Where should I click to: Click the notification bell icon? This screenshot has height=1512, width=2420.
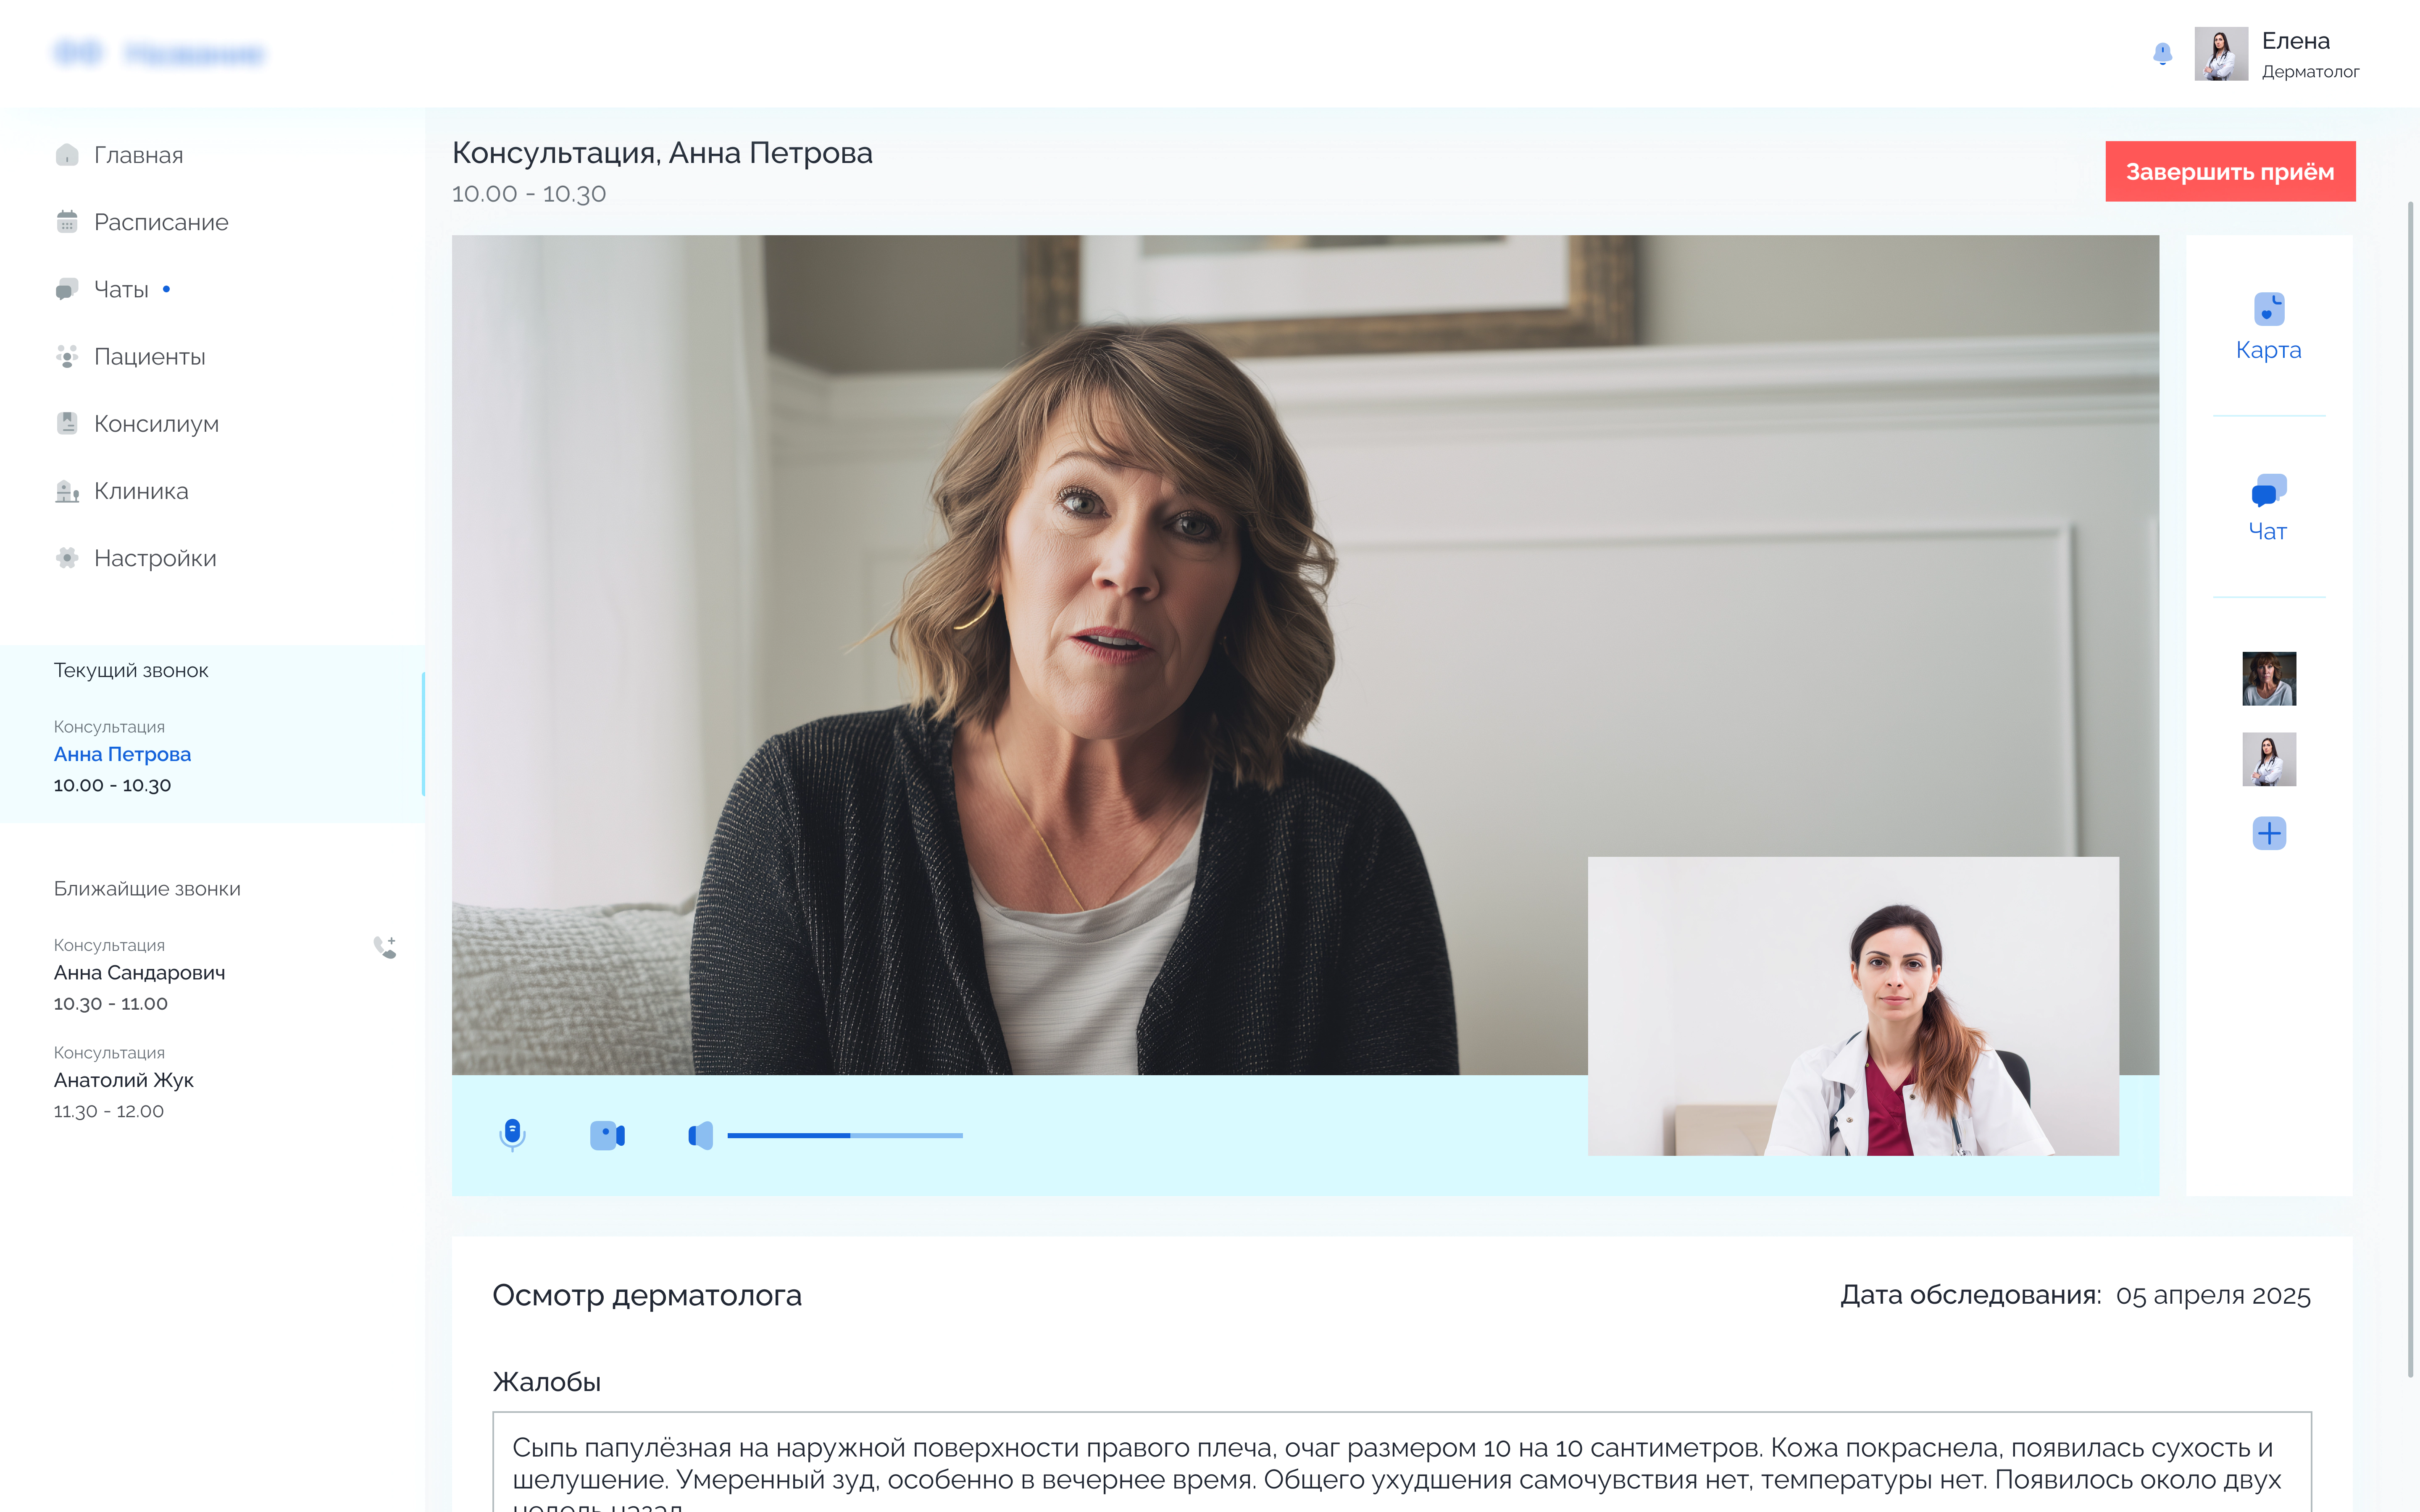coord(2162,53)
